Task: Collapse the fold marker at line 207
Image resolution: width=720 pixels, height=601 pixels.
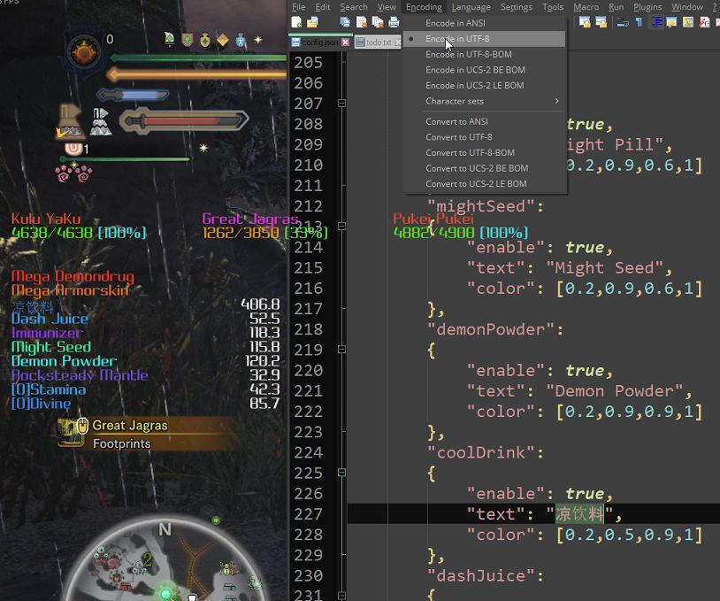Action: (341, 103)
